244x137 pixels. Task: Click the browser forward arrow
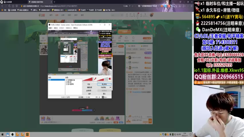pos(6,6)
